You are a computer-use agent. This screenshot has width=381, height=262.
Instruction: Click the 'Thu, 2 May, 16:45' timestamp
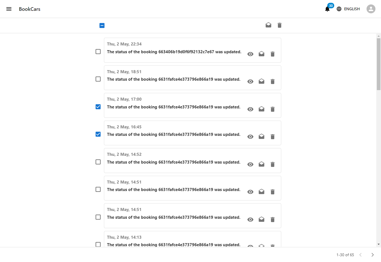[124, 127]
